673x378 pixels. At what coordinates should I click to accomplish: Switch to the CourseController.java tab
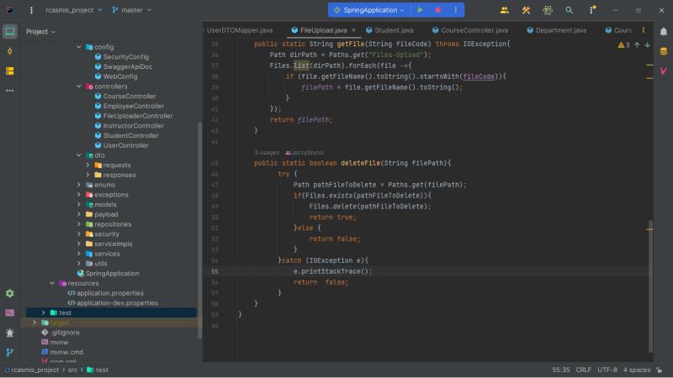pyautogui.click(x=477, y=30)
